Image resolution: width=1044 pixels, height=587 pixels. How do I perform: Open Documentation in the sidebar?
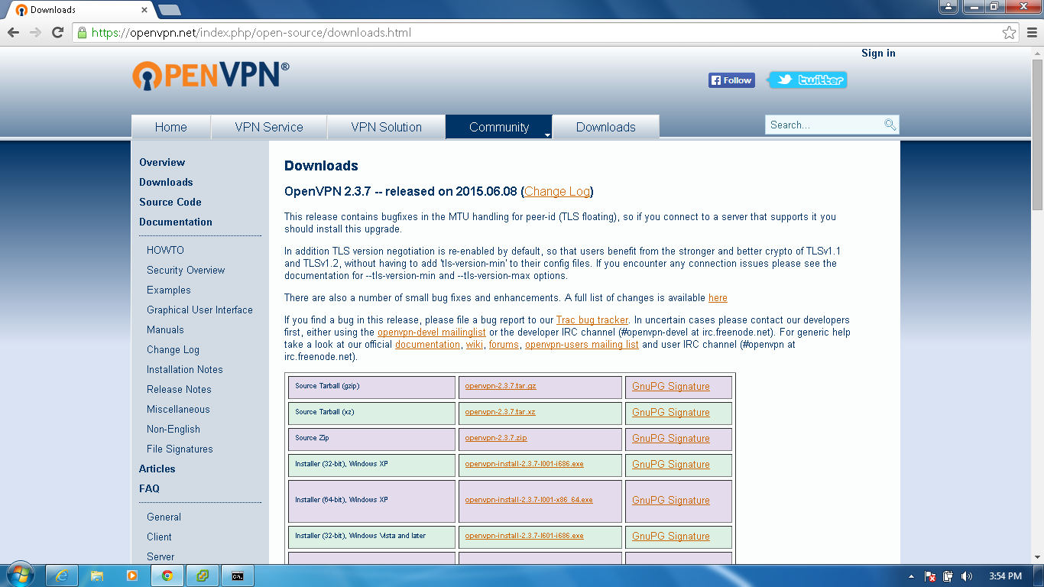coord(176,222)
